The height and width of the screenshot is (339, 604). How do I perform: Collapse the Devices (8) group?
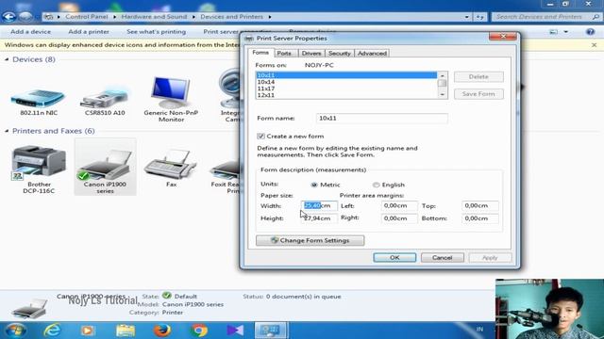[x=7, y=59]
